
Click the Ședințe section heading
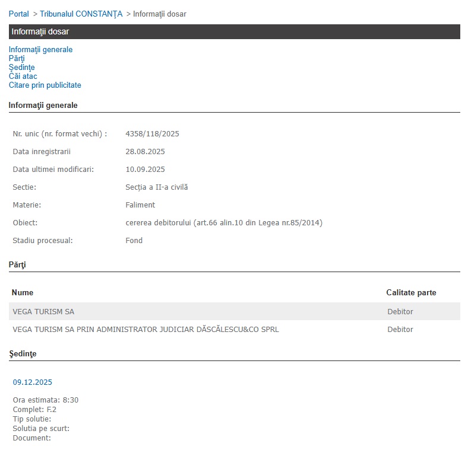coord(23,354)
